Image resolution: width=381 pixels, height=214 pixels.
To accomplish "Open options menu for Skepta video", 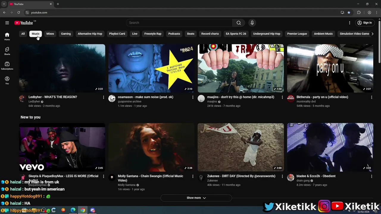I will coord(104,176).
